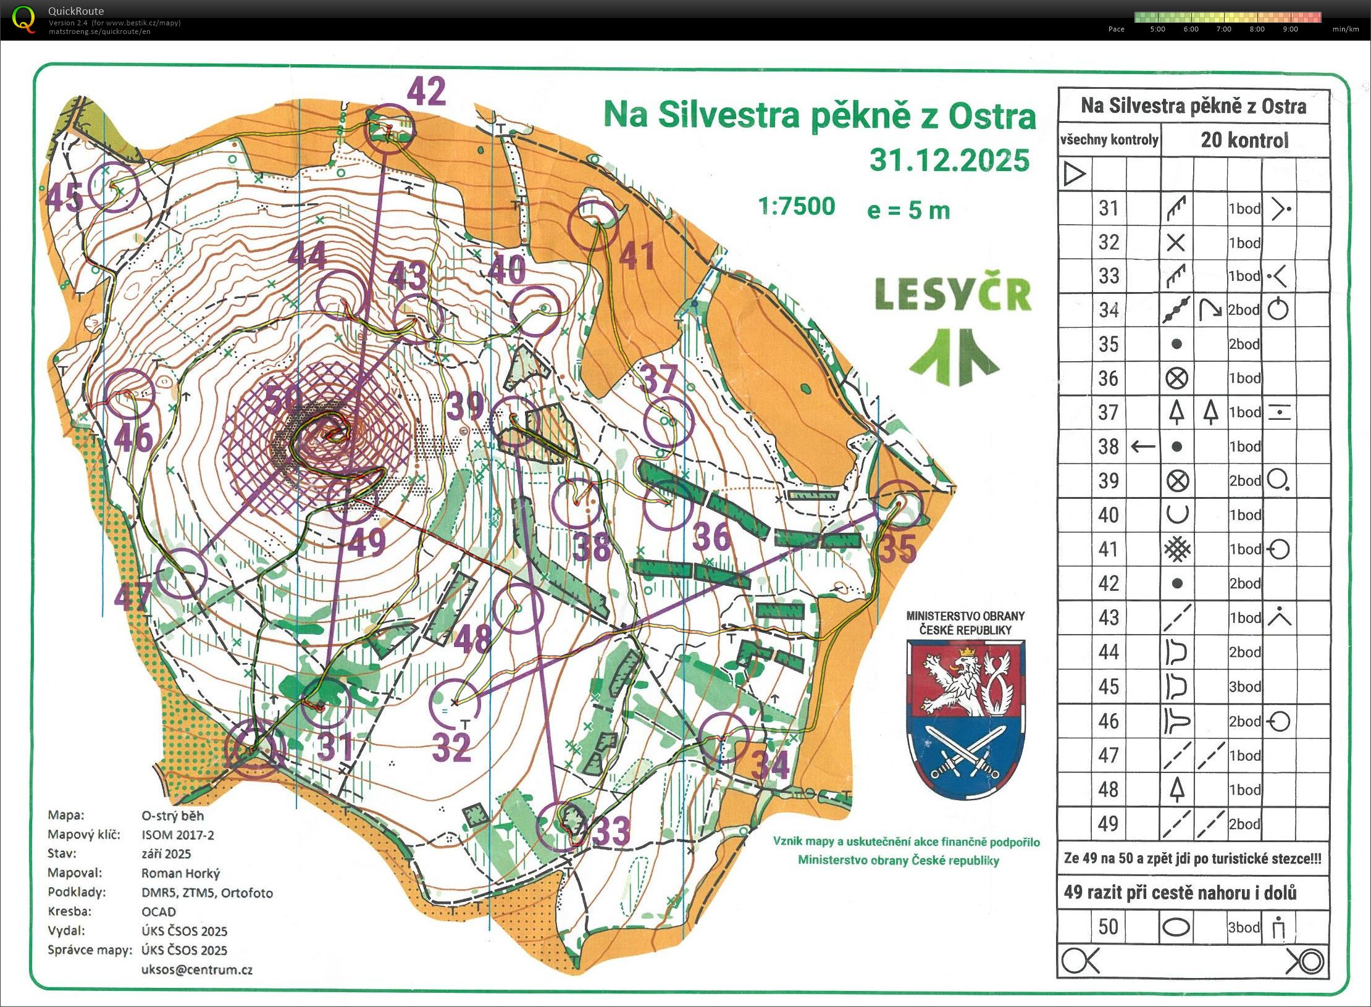
Task: Click the mapper name 'Roman Horký'
Action: tap(180, 873)
